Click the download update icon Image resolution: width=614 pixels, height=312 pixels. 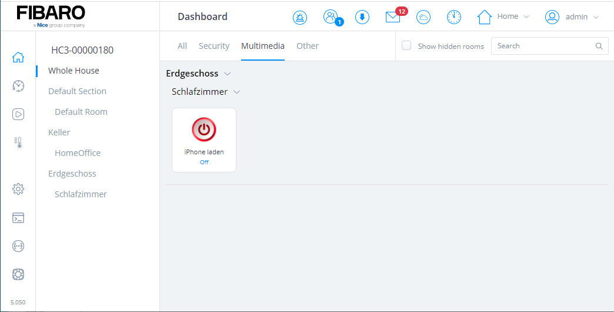[362, 17]
